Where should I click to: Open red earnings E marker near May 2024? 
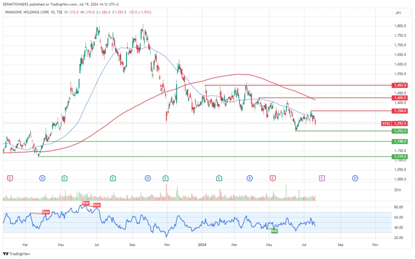point(272,178)
